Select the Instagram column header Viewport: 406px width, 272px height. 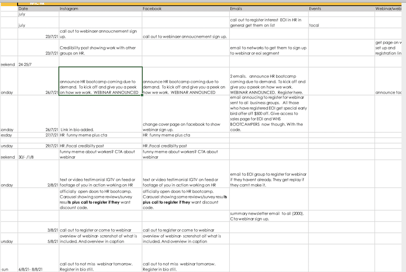pyautogui.click(x=100, y=9)
